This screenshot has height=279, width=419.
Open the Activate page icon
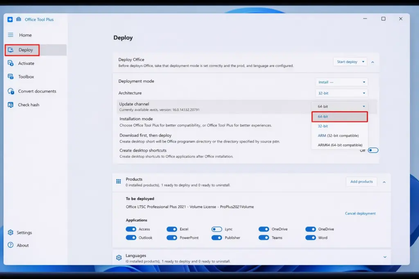pyautogui.click(x=11, y=63)
